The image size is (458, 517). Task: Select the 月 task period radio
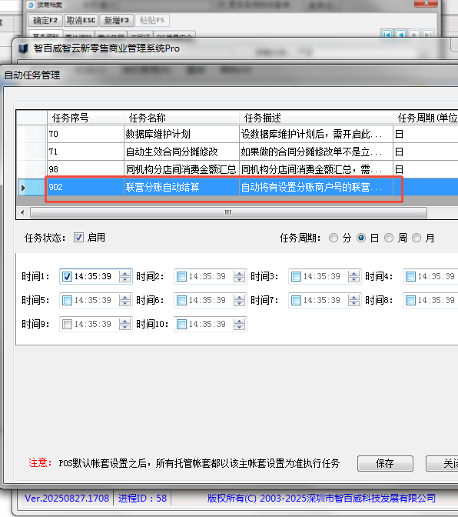click(x=417, y=238)
